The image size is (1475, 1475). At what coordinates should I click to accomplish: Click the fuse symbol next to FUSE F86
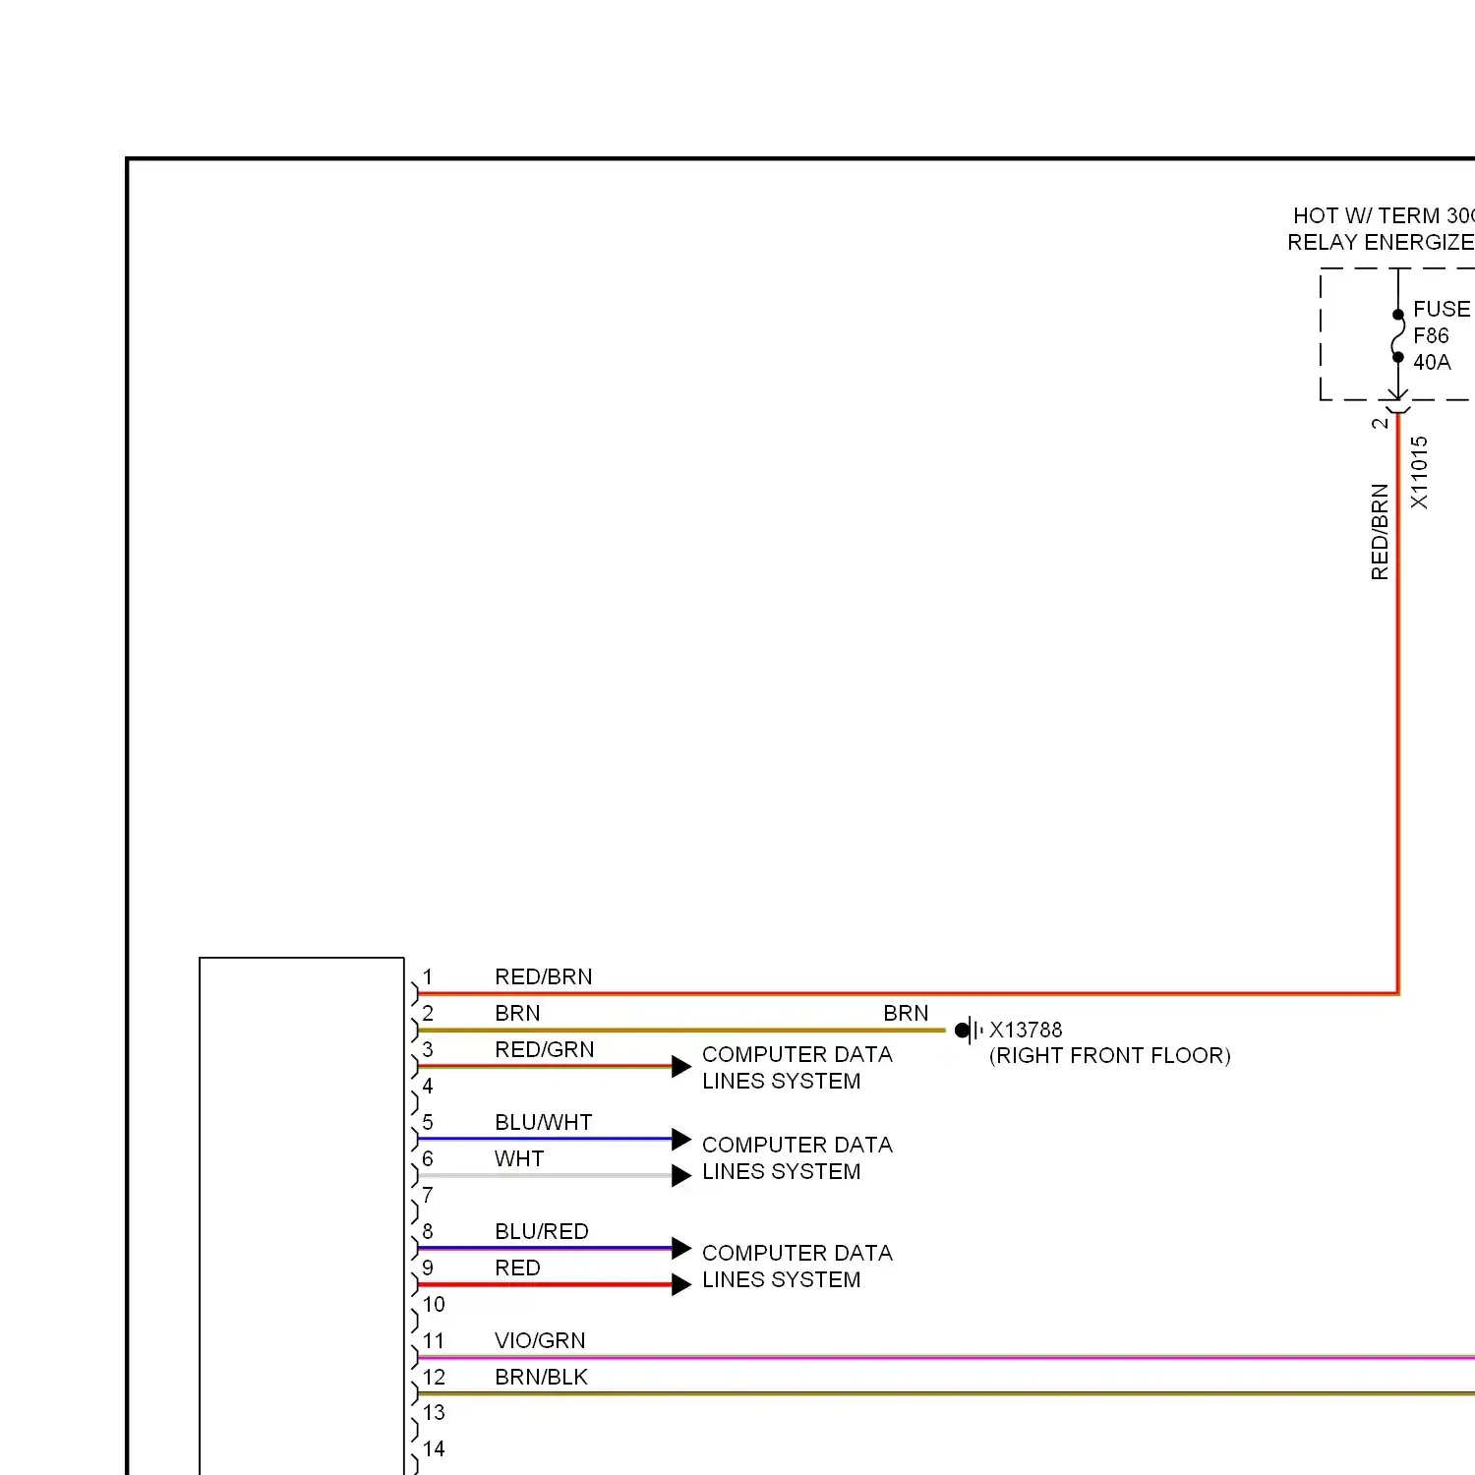coord(1397,336)
